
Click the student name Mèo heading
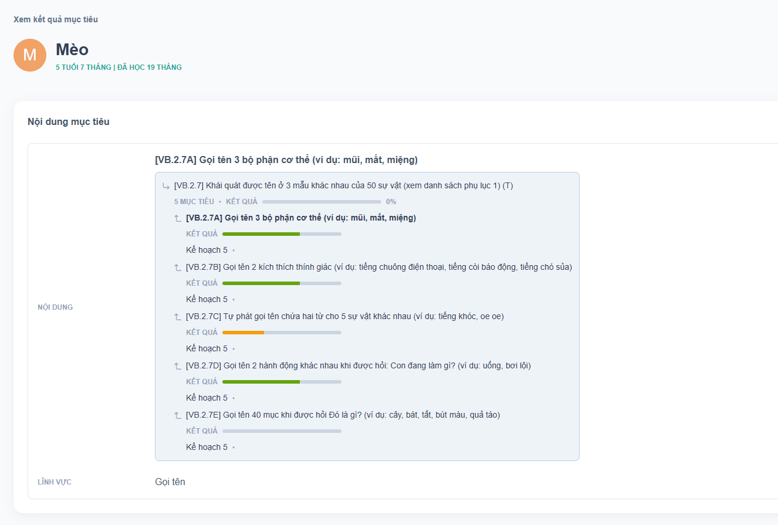pyautogui.click(x=72, y=50)
